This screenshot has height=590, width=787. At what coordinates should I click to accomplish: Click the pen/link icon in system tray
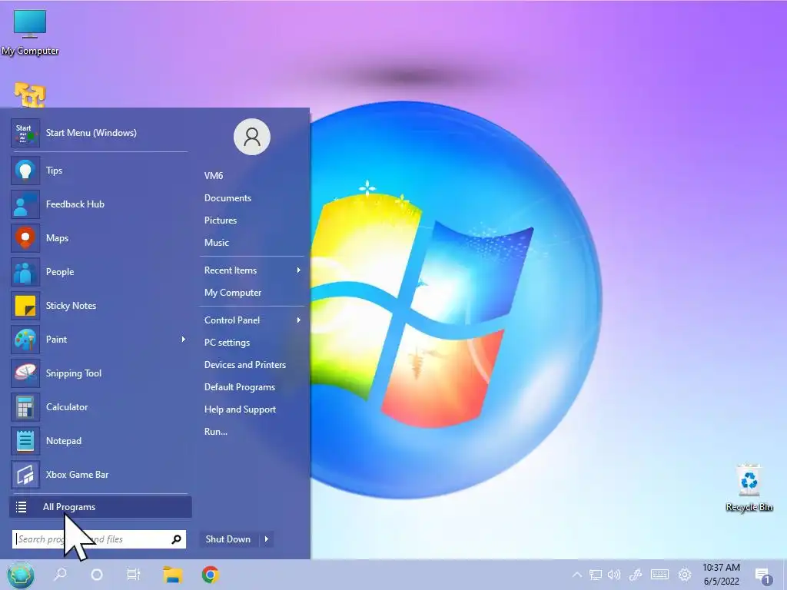click(636, 575)
